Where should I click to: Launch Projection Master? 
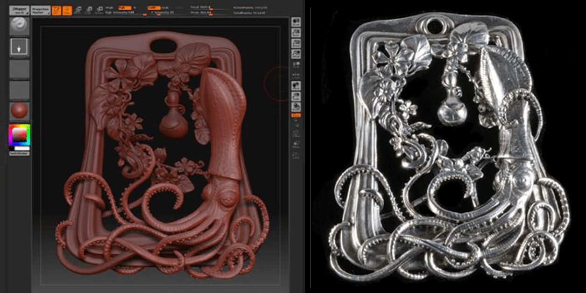[x=41, y=10]
